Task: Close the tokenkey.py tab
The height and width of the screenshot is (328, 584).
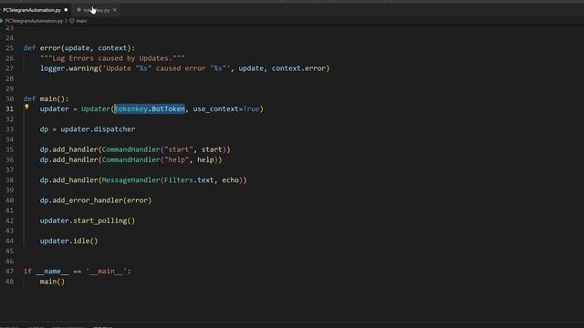Action: (x=115, y=10)
